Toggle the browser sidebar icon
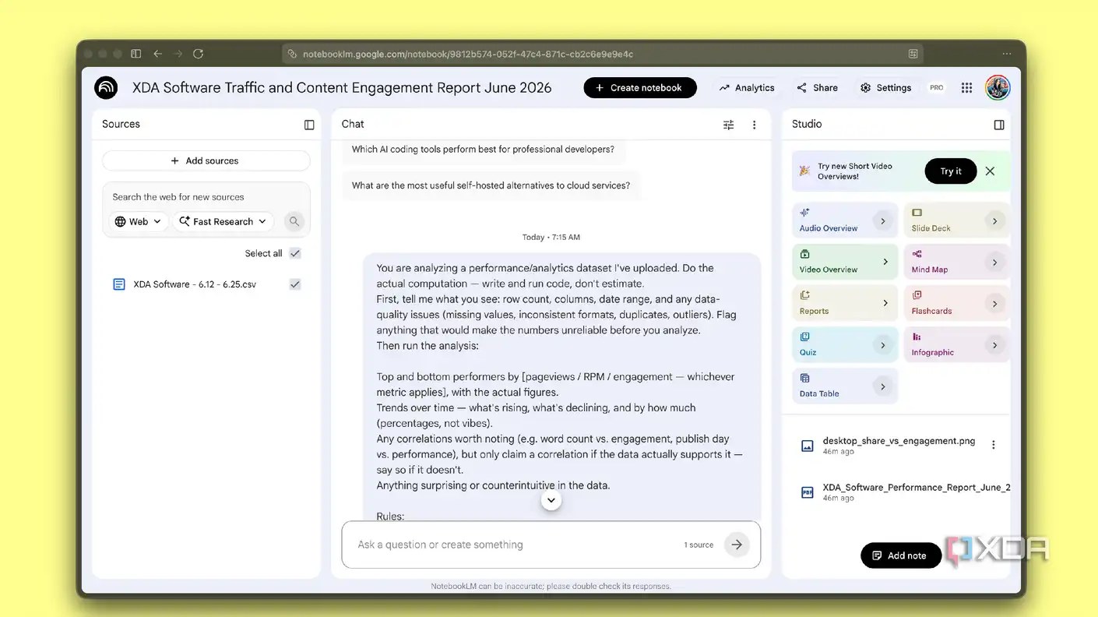Image resolution: width=1098 pixels, height=617 pixels. pyautogui.click(x=136, y=54)
